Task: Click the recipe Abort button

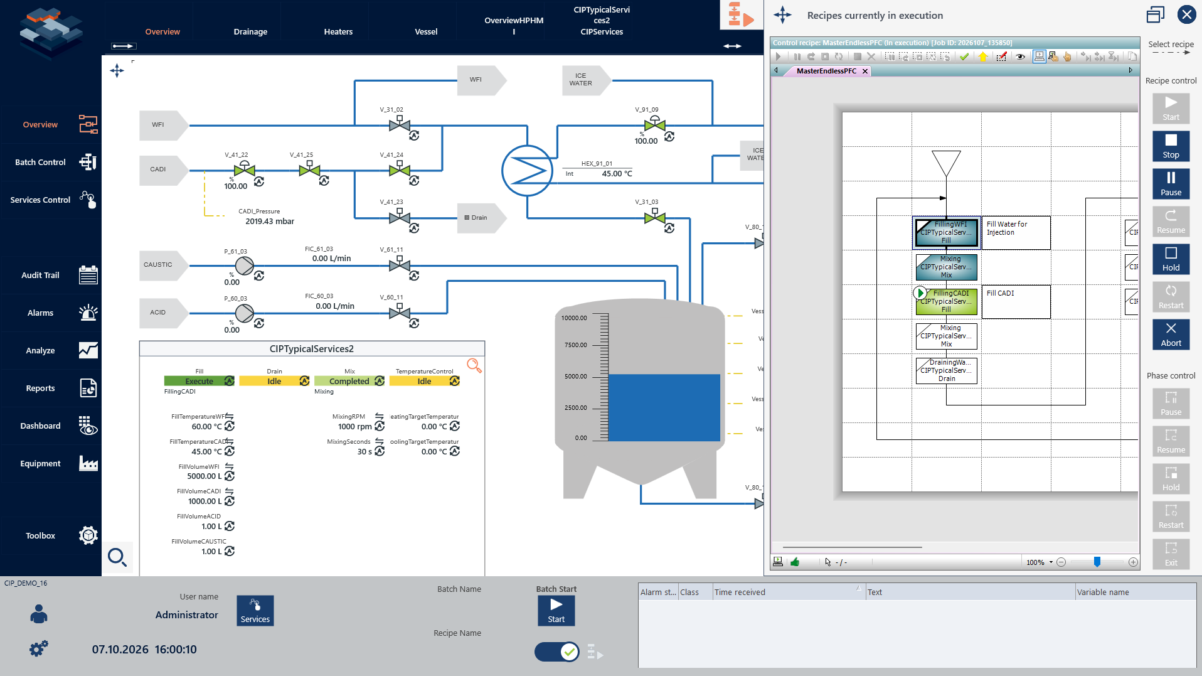Action: (x=1171, y=335)
